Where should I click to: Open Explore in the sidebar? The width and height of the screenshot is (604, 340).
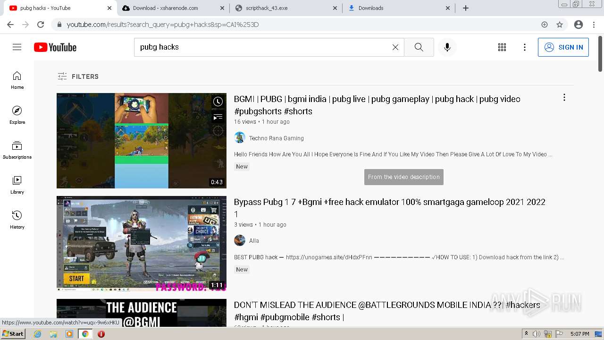click(x=17, y=115)
